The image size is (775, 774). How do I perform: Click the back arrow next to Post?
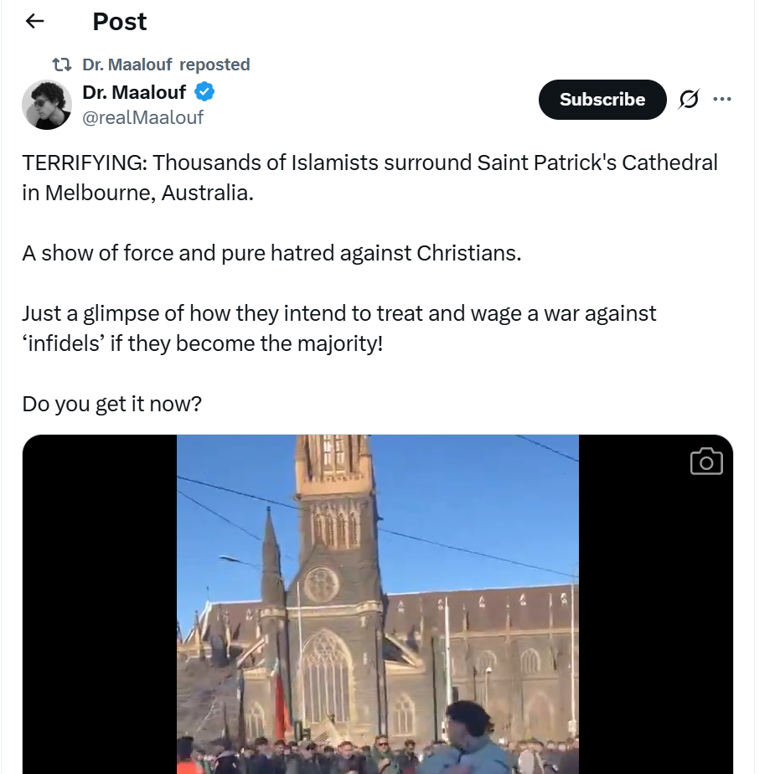coord(34,22)
